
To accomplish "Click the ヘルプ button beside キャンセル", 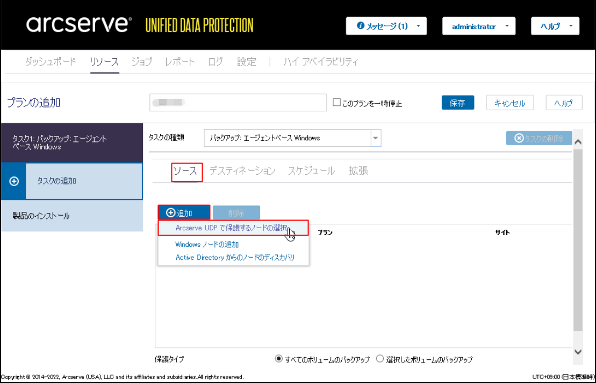I will (x=564, y=103).
